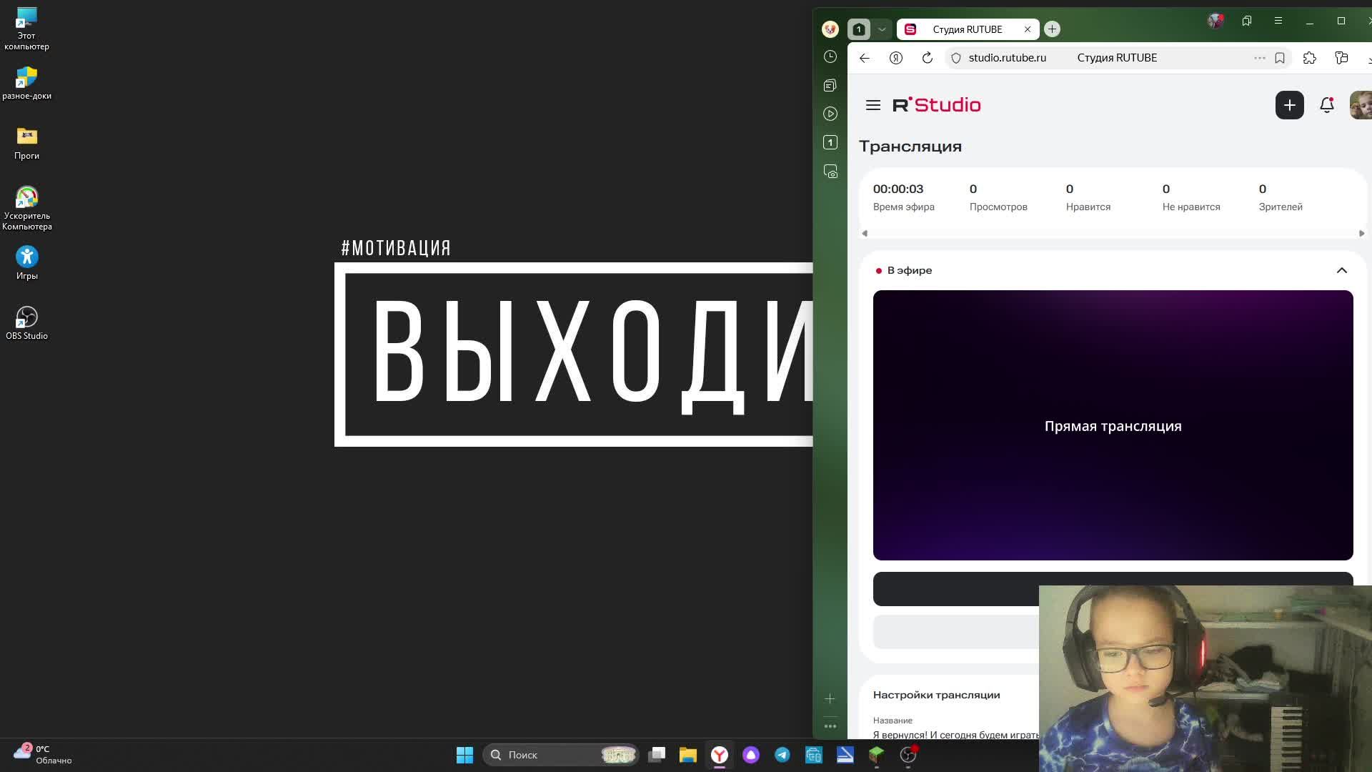This screenshot has width=1372, height=772.
Task: Open browser history clock in sidebar
Action: pyautogui.click(x=830, y=56)
